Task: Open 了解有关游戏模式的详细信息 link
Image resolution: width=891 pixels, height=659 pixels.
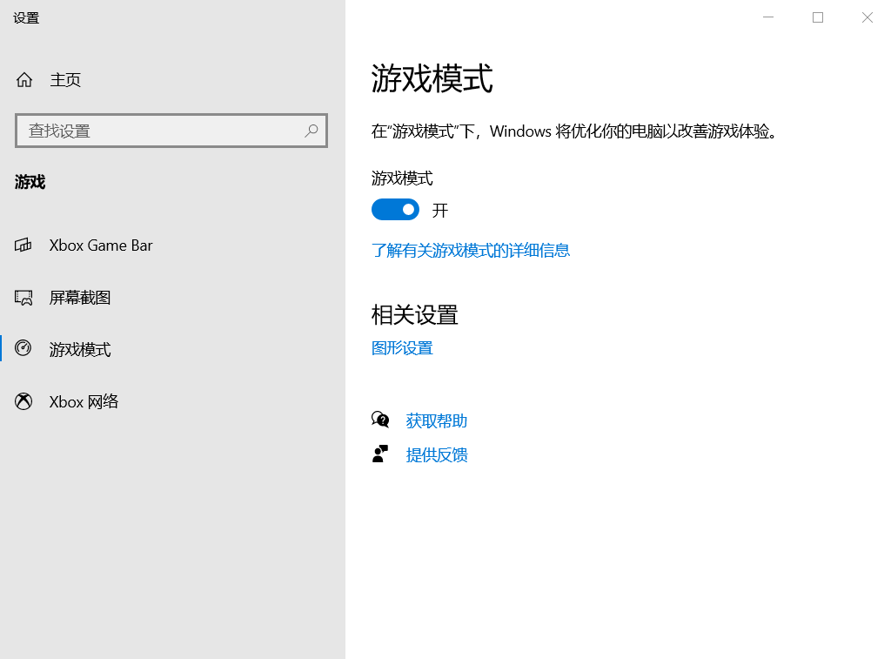Action: 470,250
